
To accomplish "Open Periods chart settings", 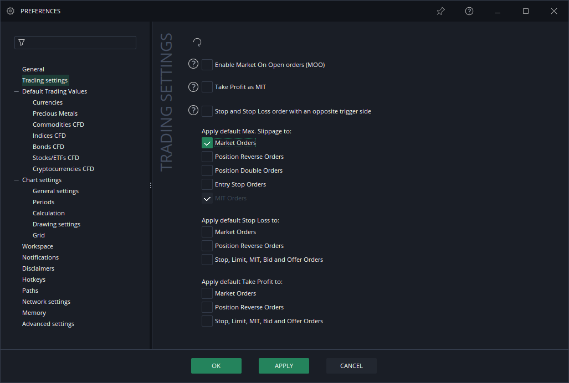I will click(44, 202).
